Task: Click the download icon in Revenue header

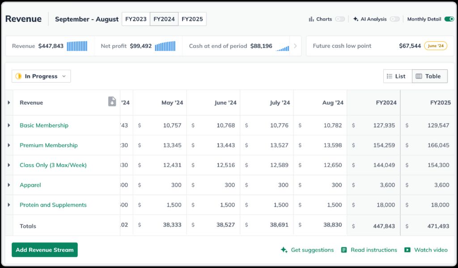Action: (x=112, y=102)
